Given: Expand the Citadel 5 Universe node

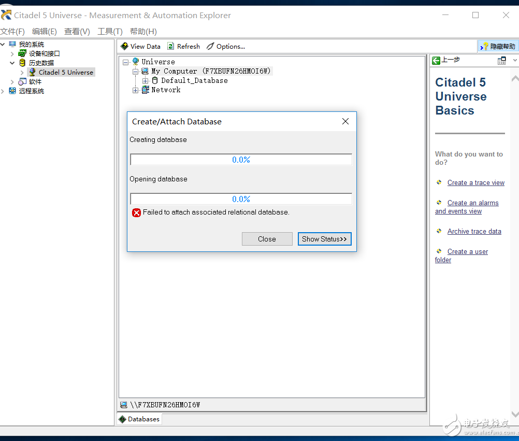Looking at the screenshot, I should click(x=22, y=73).
